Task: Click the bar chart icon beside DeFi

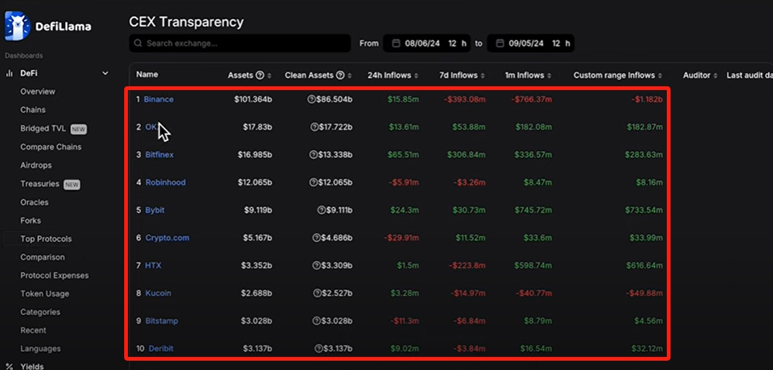Action: (10, 73)
